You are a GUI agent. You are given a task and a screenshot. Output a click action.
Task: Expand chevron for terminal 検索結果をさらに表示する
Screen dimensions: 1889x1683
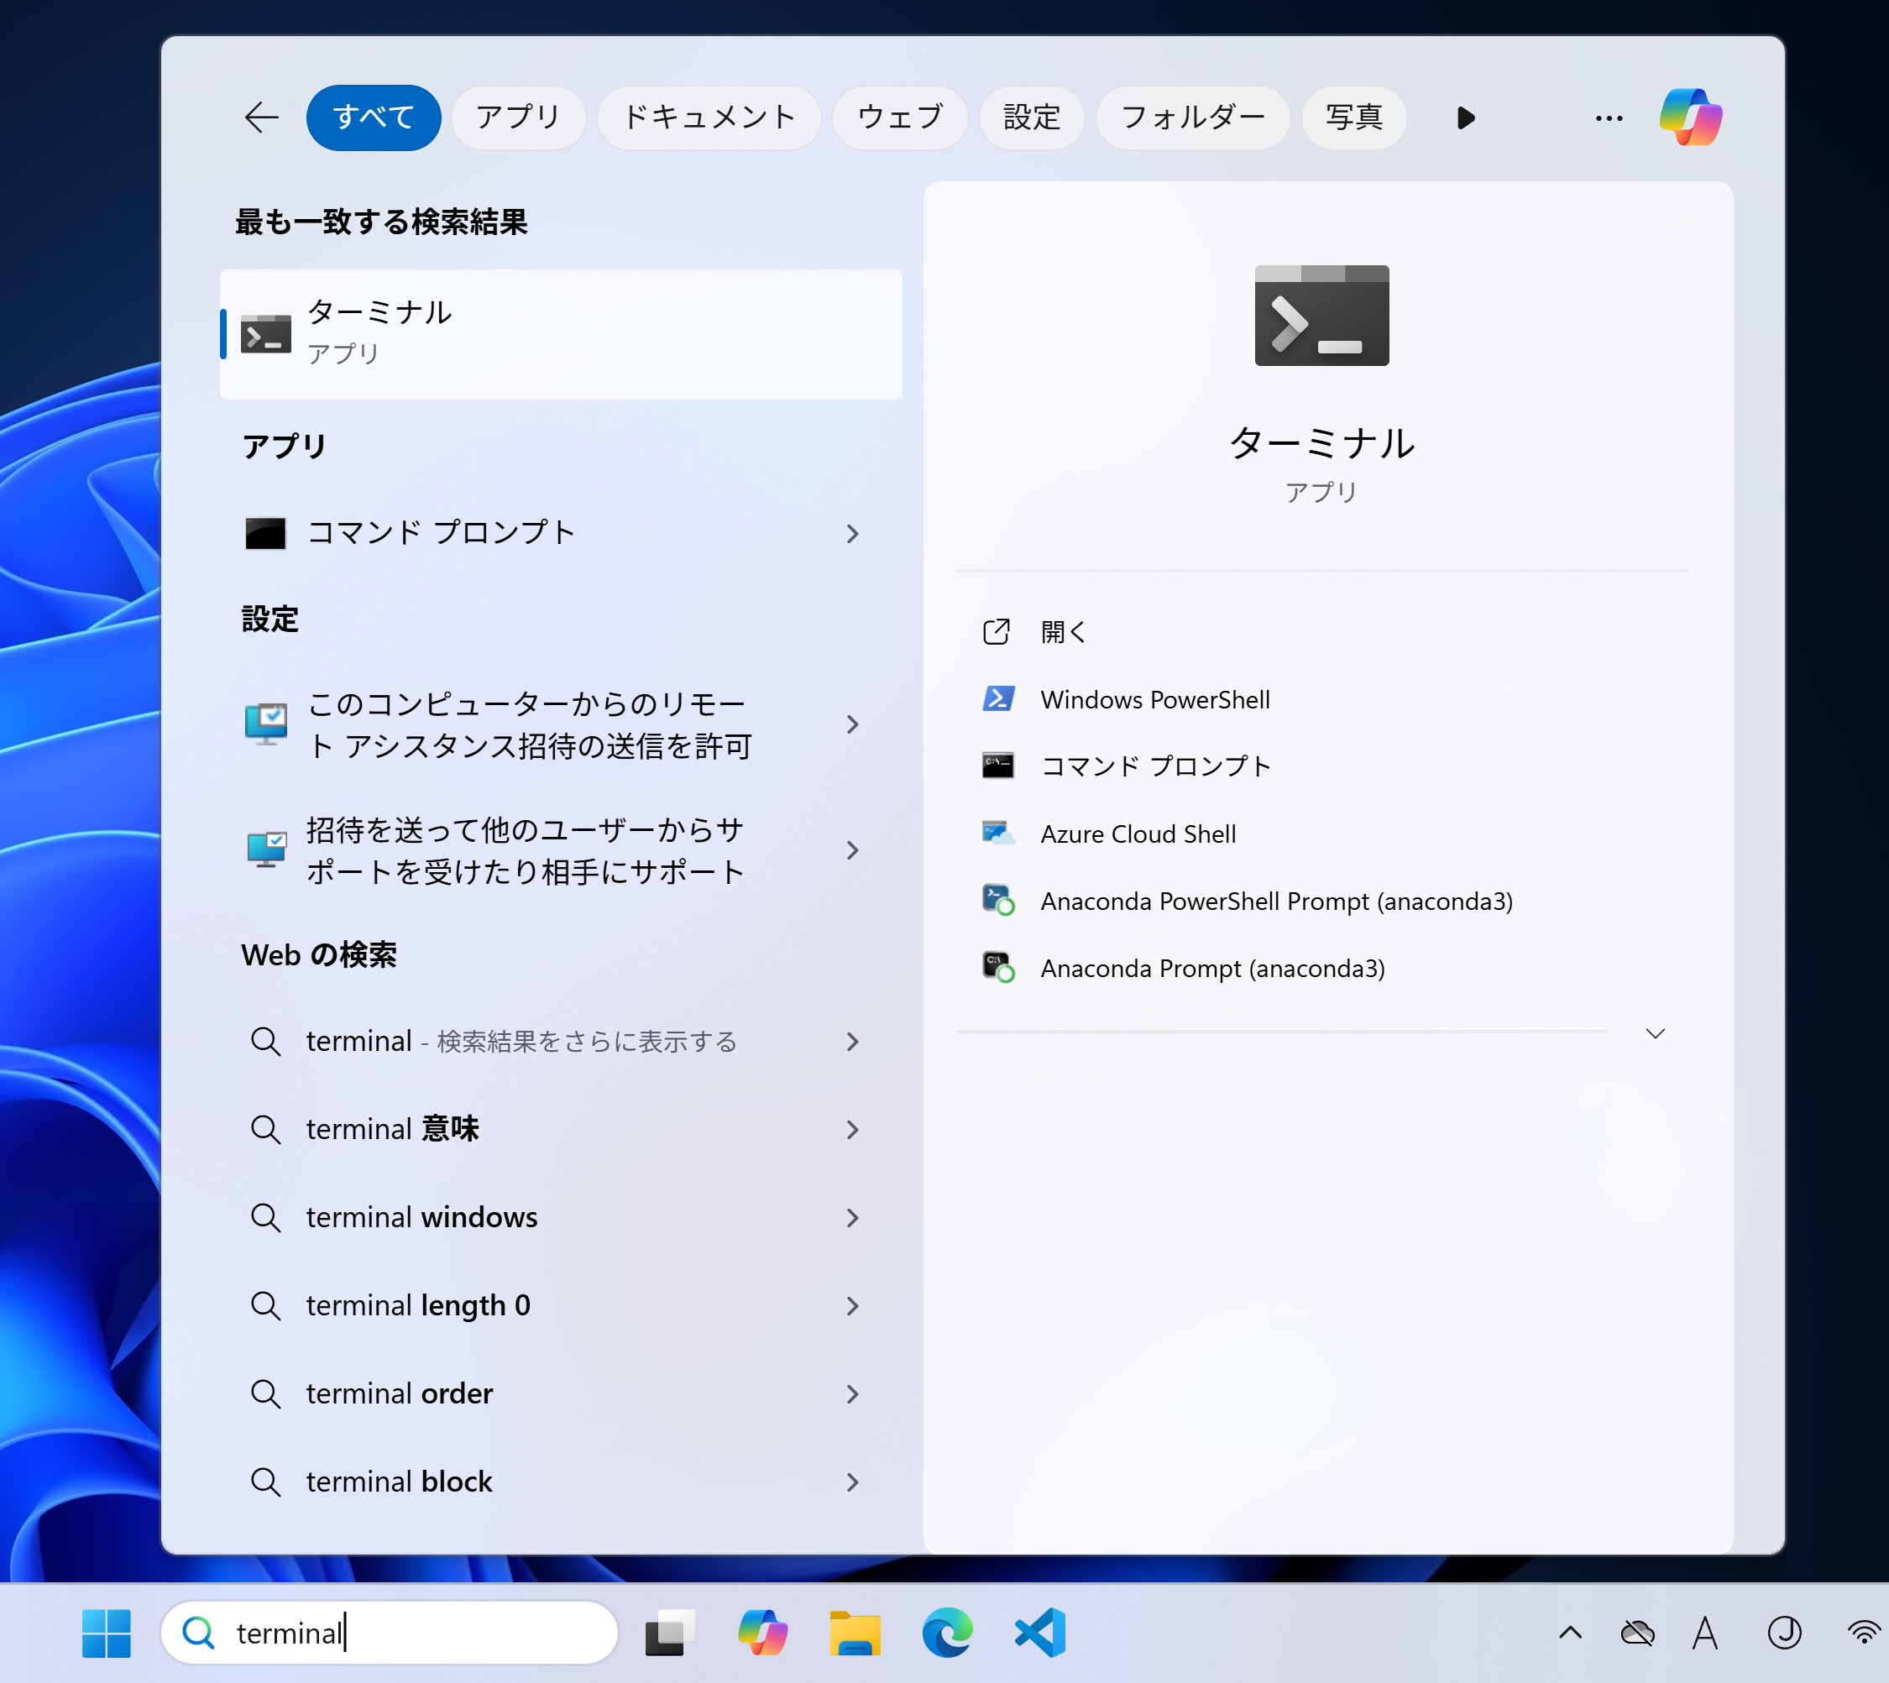coord(852,1041)
